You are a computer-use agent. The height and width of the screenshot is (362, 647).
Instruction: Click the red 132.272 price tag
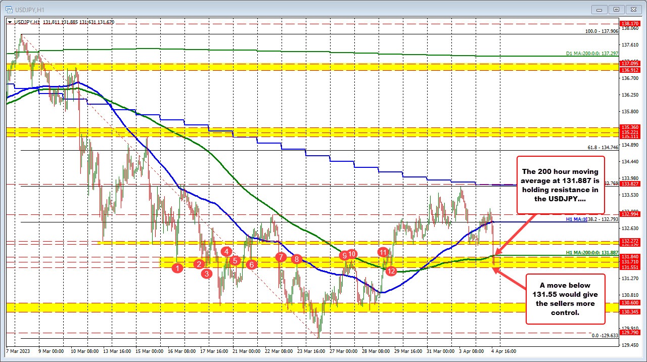coord(631,241)
